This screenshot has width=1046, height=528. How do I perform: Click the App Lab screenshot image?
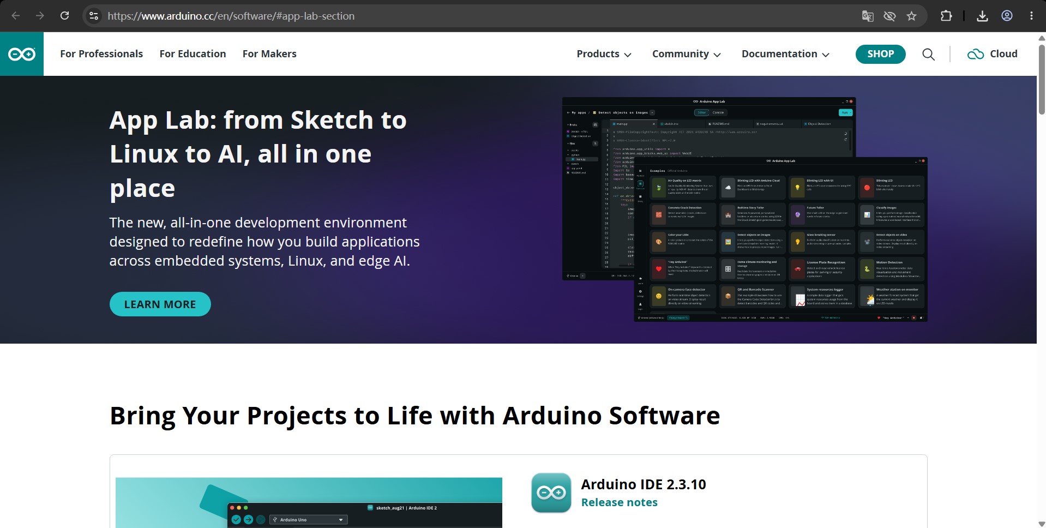coord(744,209)
